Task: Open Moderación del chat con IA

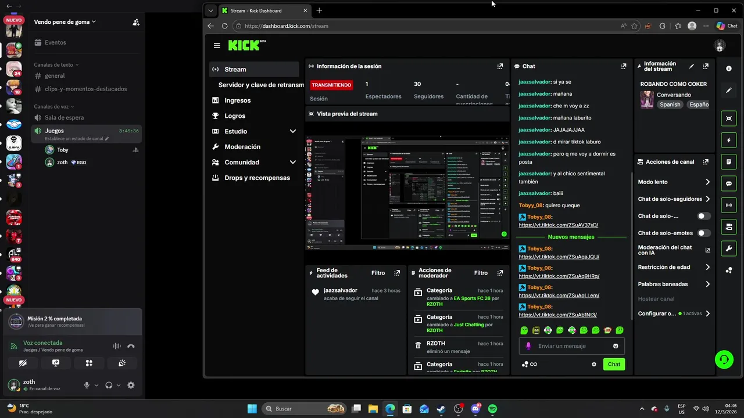Action: pyautogui.click(x=674, y=250)
